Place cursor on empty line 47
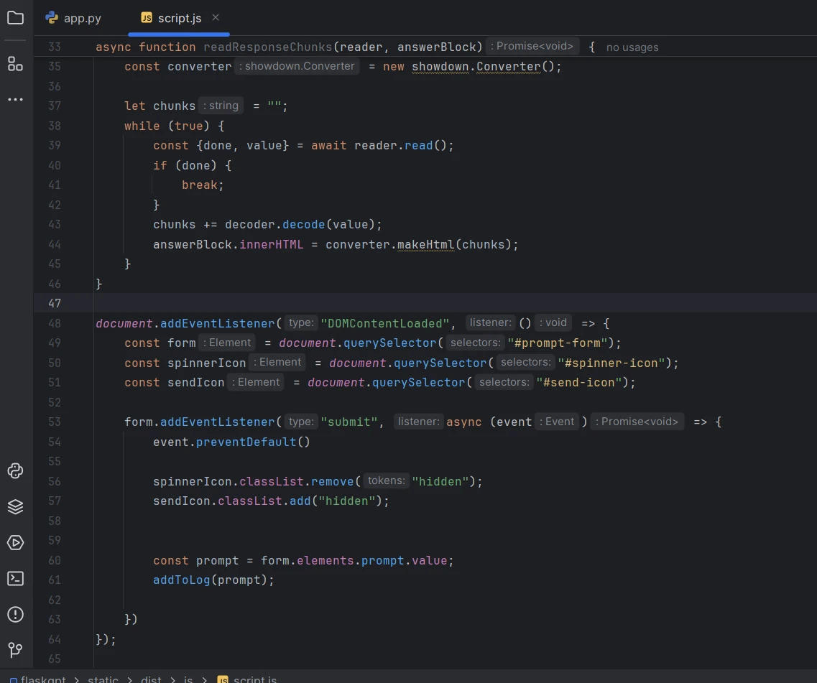 (x=287, y=303)
